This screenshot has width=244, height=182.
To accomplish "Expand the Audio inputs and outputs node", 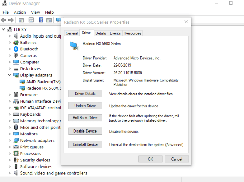I will click(x=10, y=36).
